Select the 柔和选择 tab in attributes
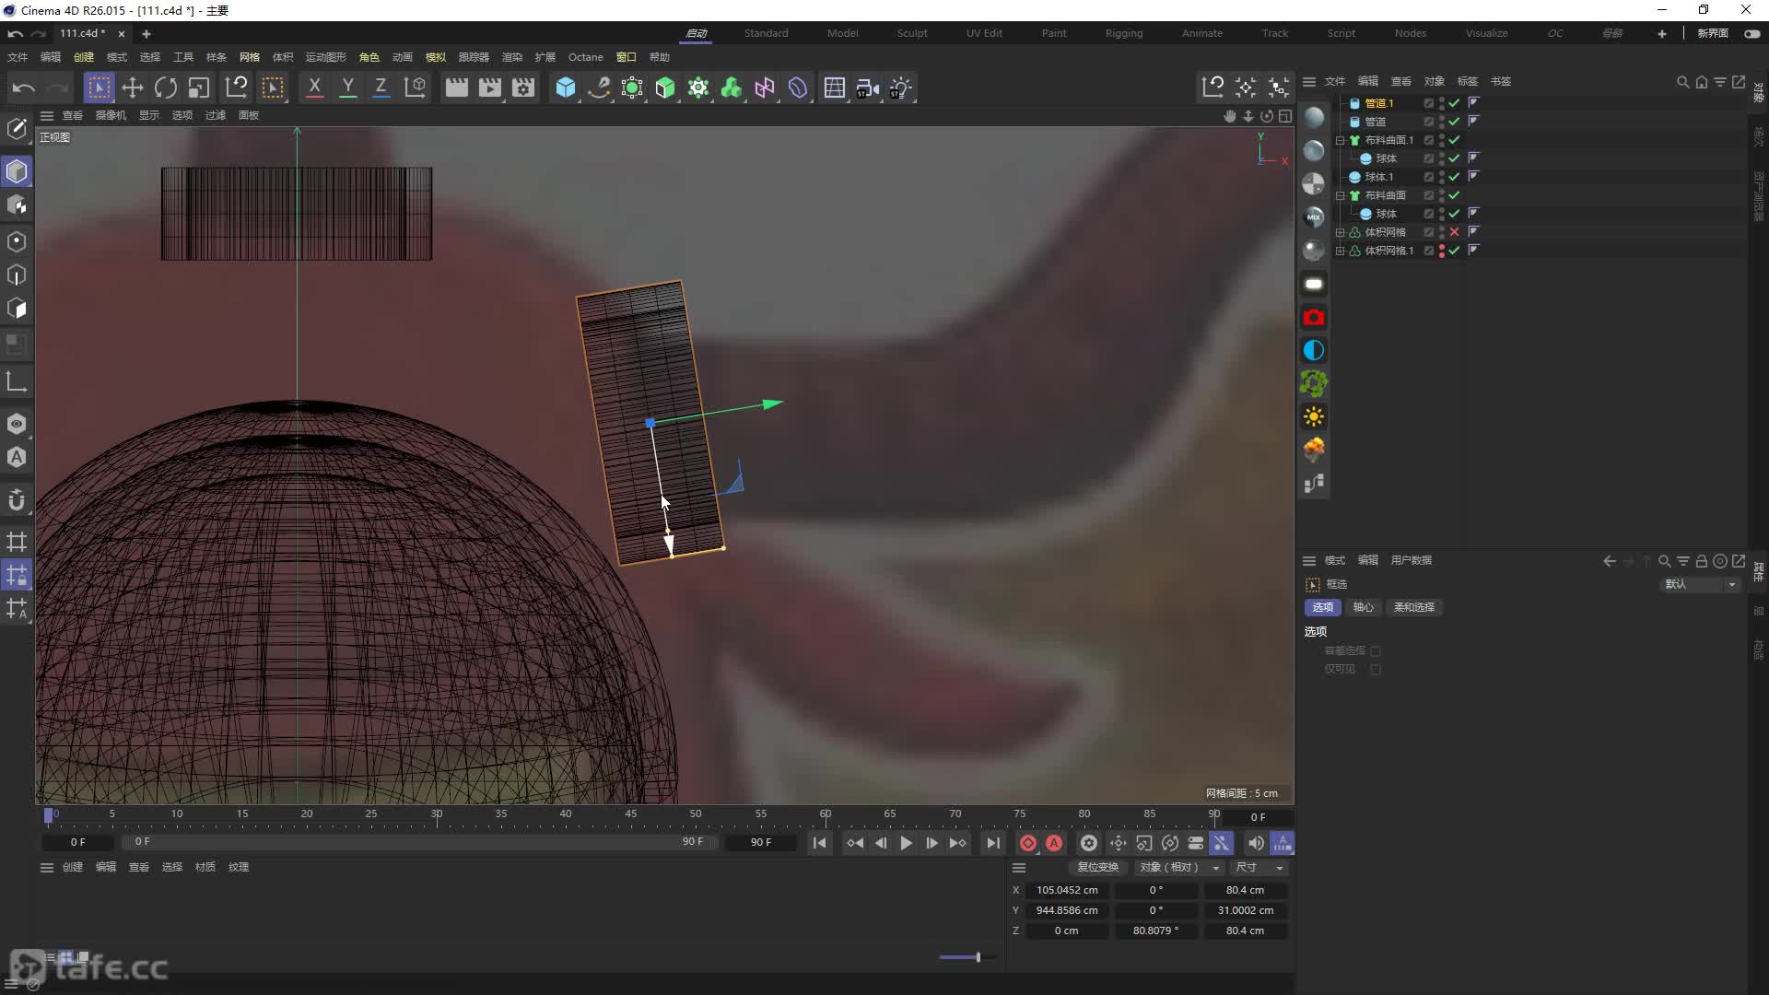This screenshot has width=1769, height=995. (x=1414, y=607)
